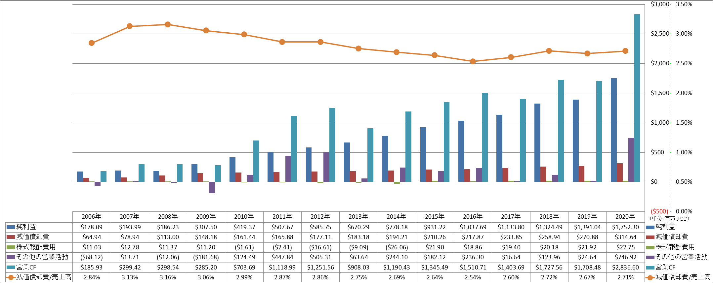713x283 pixels.
Task: Select the その他の営業活動 legend entry on the right
Action: coord(677,257)
